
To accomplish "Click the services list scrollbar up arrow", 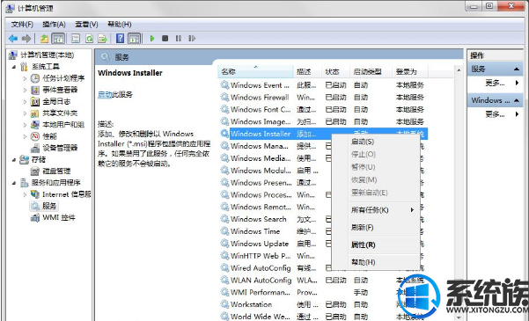I will (459, 70).
